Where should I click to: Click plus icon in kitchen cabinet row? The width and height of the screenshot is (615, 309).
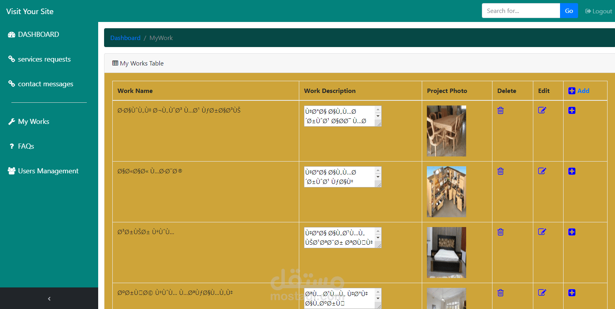[572, 171]
